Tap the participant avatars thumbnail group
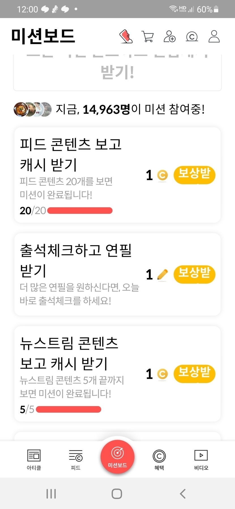The image size is (235, 509). pos(33,109)
